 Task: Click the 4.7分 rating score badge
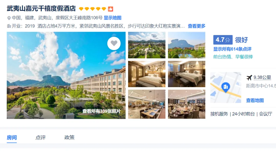tap(223, 40)
